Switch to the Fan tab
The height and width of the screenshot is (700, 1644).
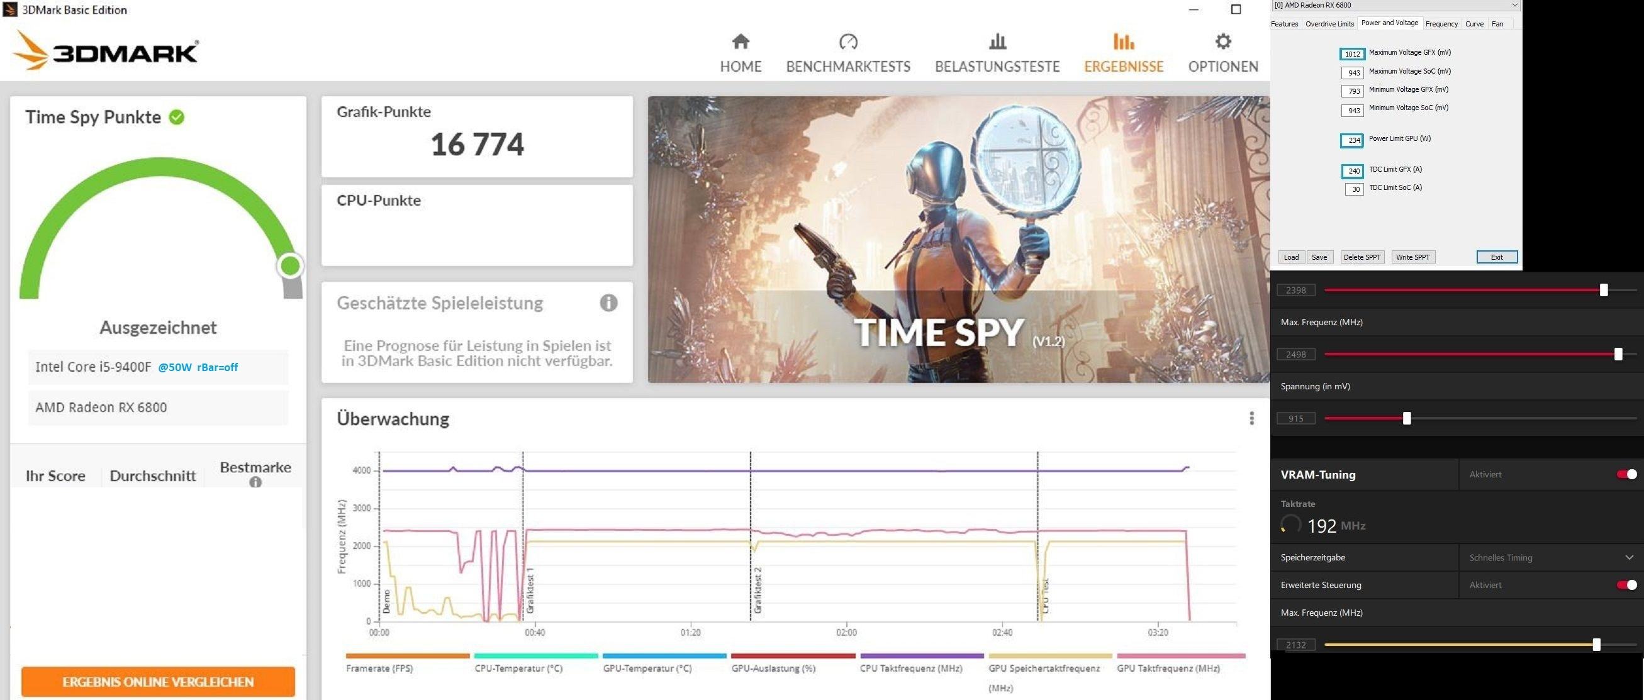pyautogui.click(x=1497, y=24)
